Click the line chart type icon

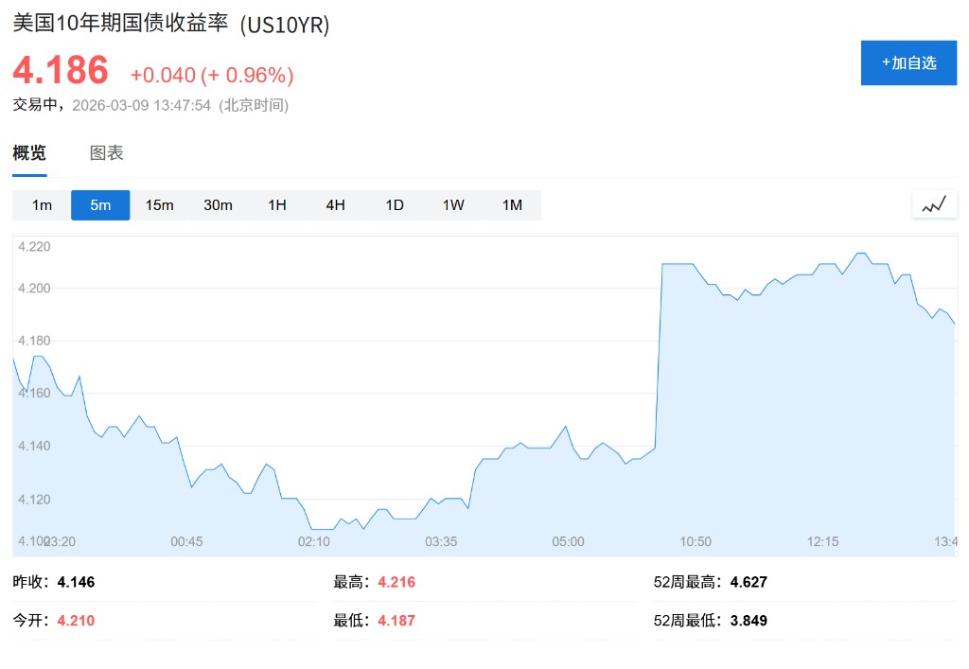(934, 204)
